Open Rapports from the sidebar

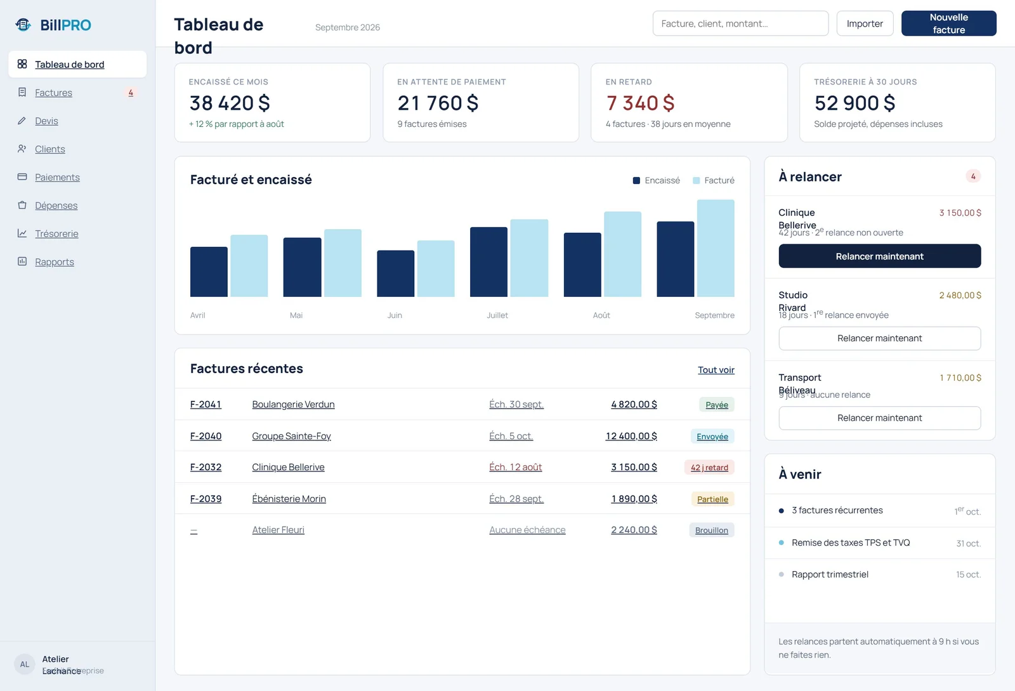coord(77,262)
